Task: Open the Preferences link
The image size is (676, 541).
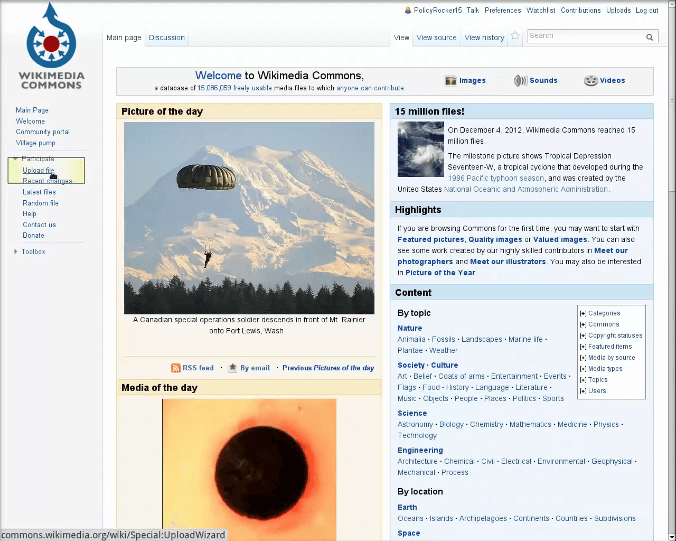Action: [503, 10]
